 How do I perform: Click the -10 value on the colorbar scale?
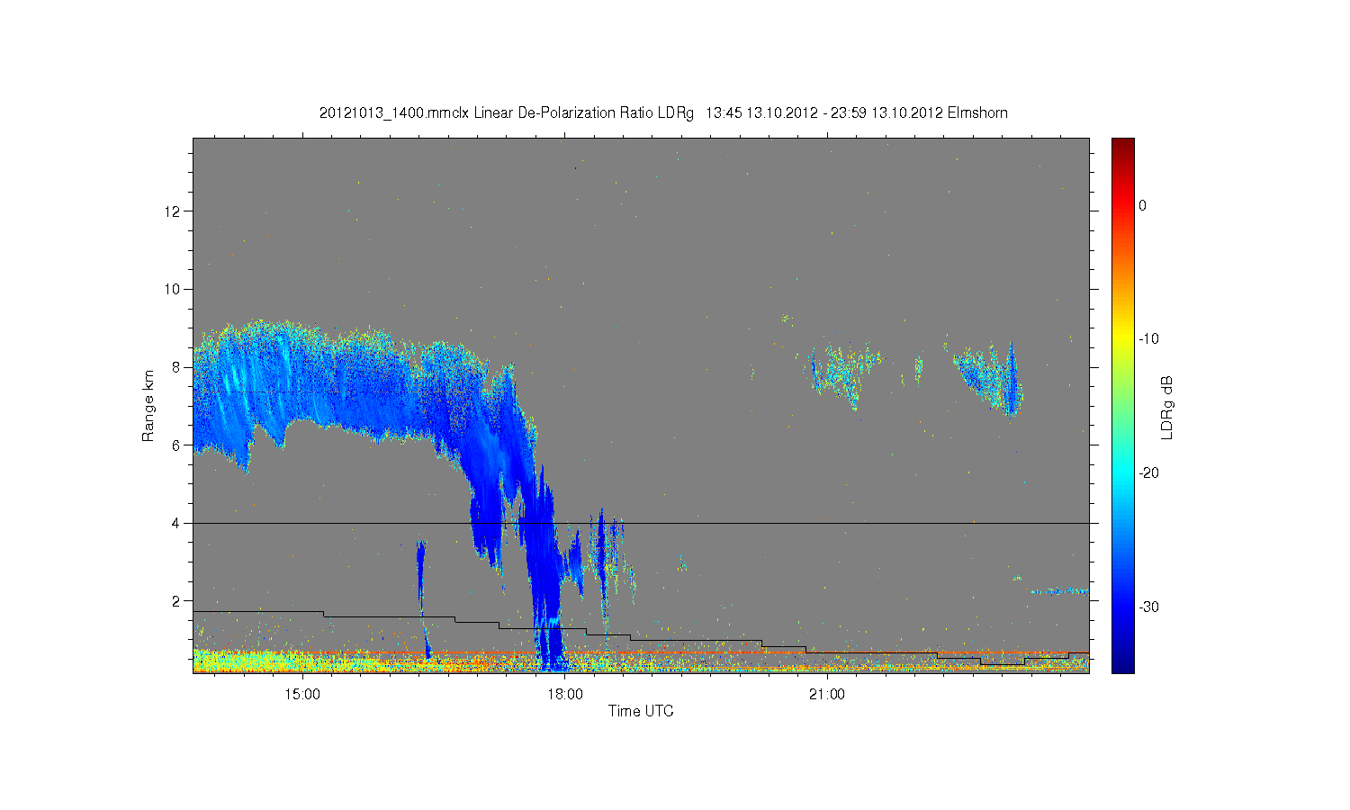1148,339
